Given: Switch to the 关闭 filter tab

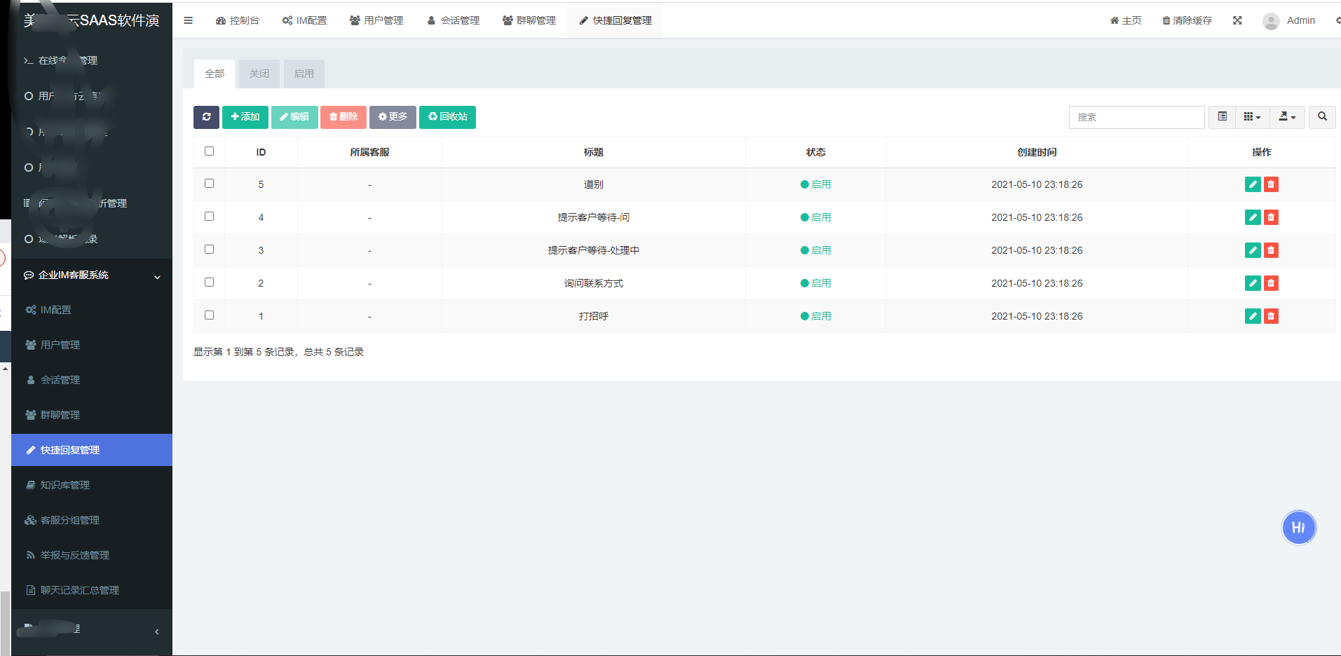Looking at the screenshot, I should [x=259, y=74].
